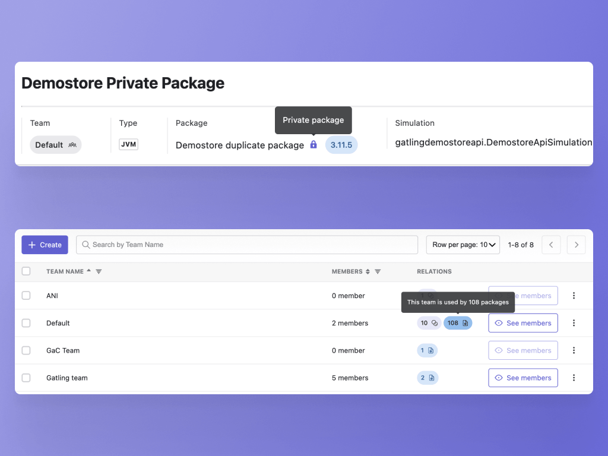Viewport: 608px width, 456px height.
Task: Open the Members column filter
Action: 378,271
